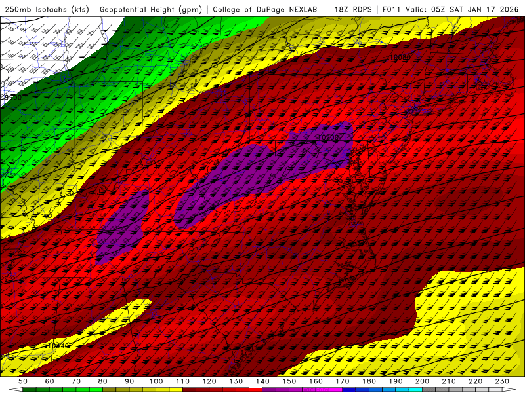The width and height of the screenshot is (525, 393).
Task: Select the darkest green swatch under 50
Action: 29,390
